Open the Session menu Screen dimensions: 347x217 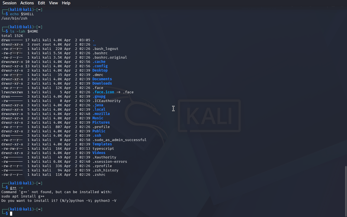tap(9, 3)
